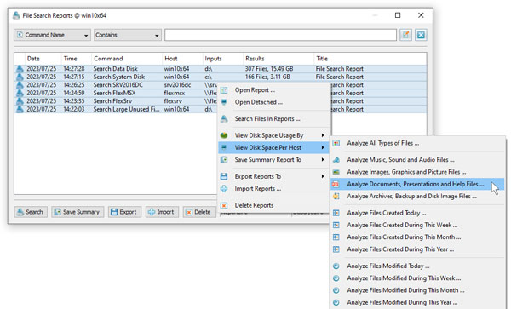This screenshot has height=309, width=511.
Task: Click the '14:22:03' time cell
Action: pos(74,110)
